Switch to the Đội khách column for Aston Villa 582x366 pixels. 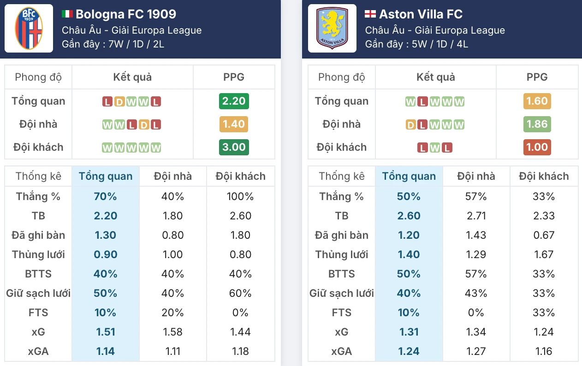[544, 176]
